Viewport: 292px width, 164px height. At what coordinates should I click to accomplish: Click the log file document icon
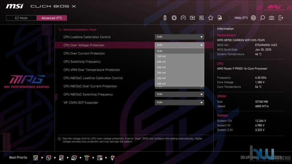pos(220,18)
